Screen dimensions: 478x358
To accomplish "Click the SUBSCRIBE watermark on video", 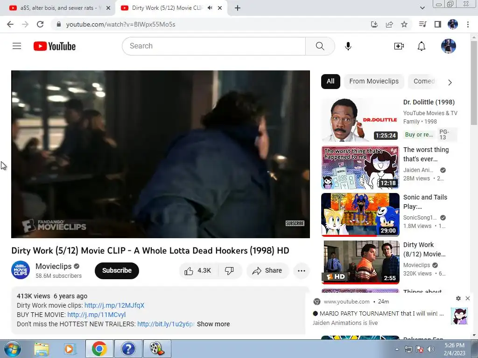I will (295, 223).
